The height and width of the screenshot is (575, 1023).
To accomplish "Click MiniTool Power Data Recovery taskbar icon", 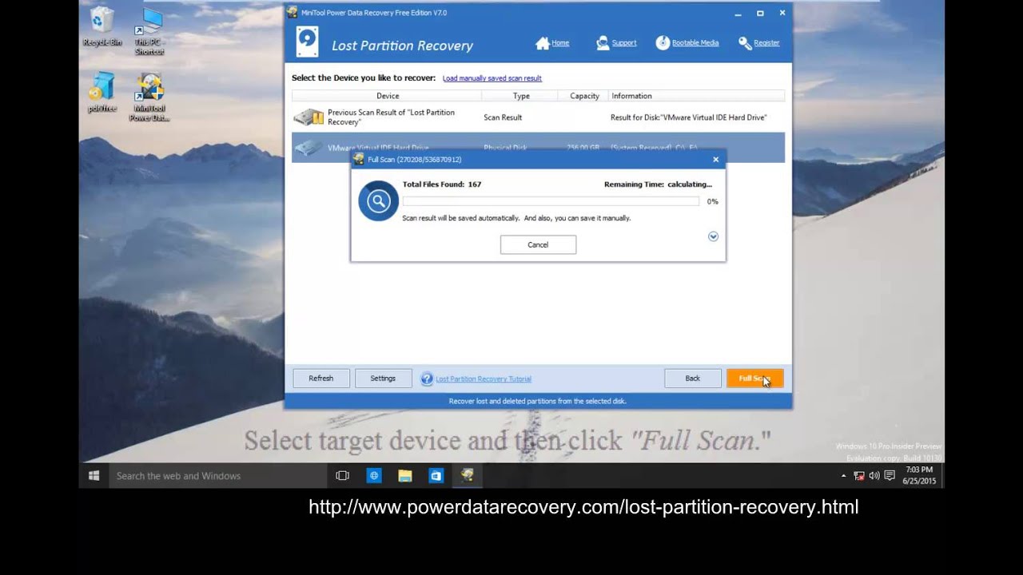I will click(468, 476).
